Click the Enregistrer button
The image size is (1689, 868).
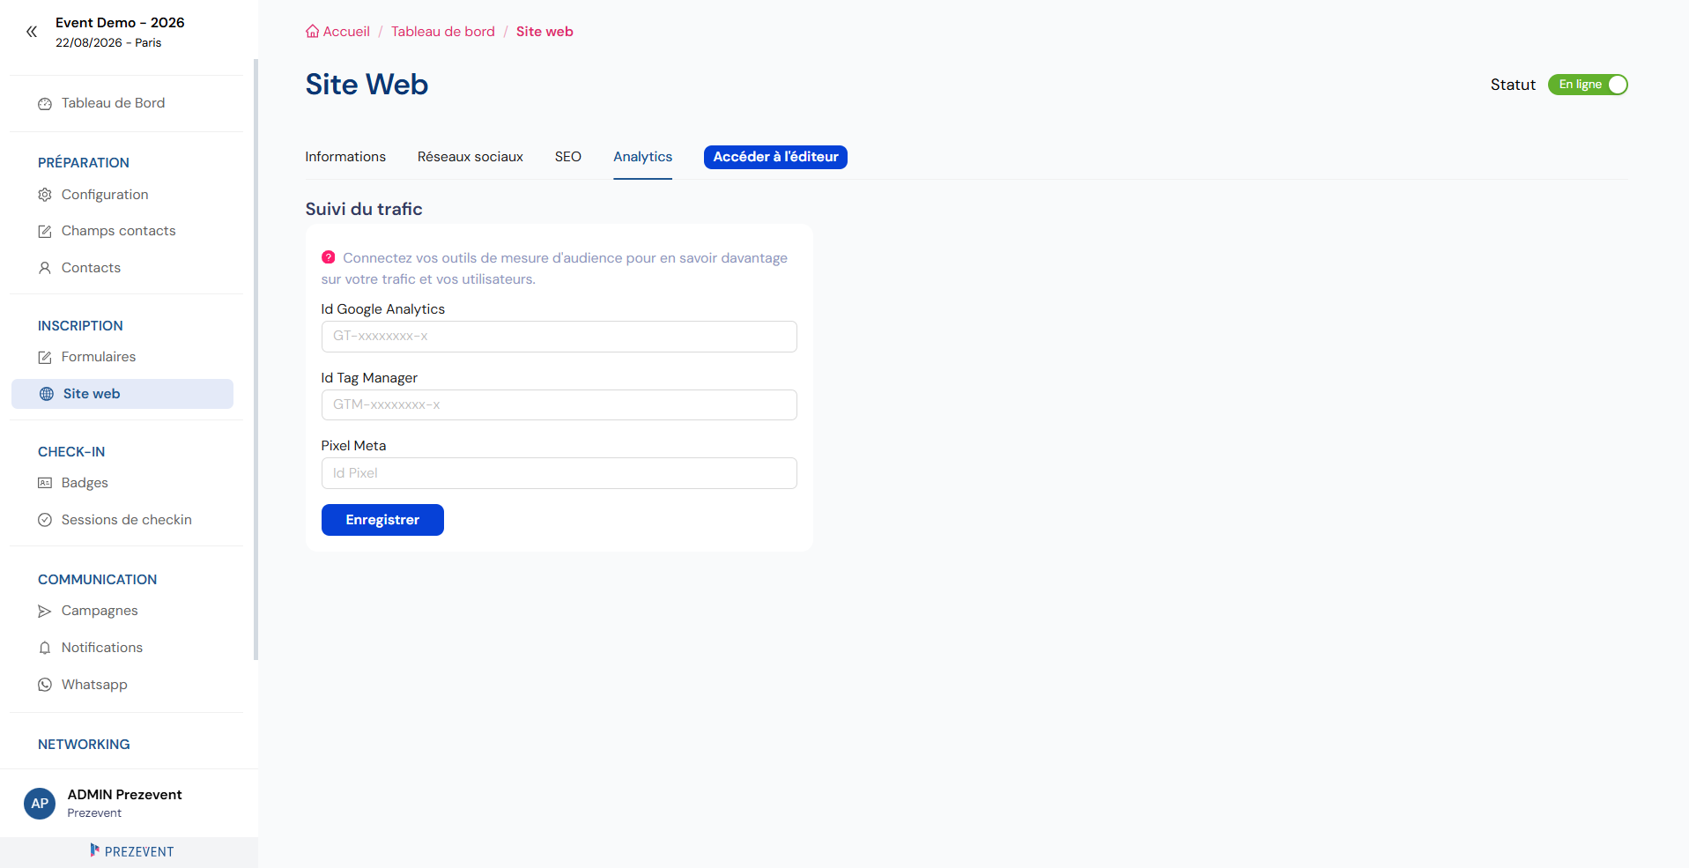(x=382, y=520)
